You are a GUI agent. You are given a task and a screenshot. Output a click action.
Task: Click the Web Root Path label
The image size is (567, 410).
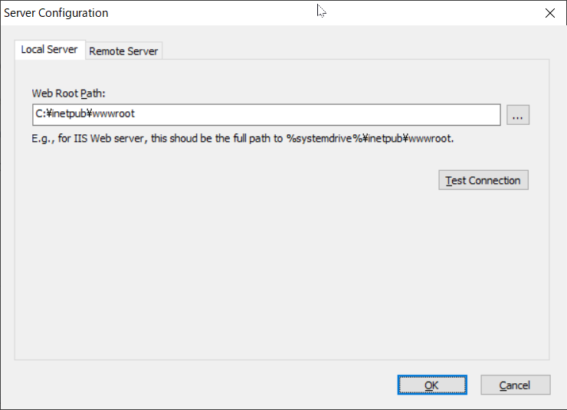click(x=68, y=93)
